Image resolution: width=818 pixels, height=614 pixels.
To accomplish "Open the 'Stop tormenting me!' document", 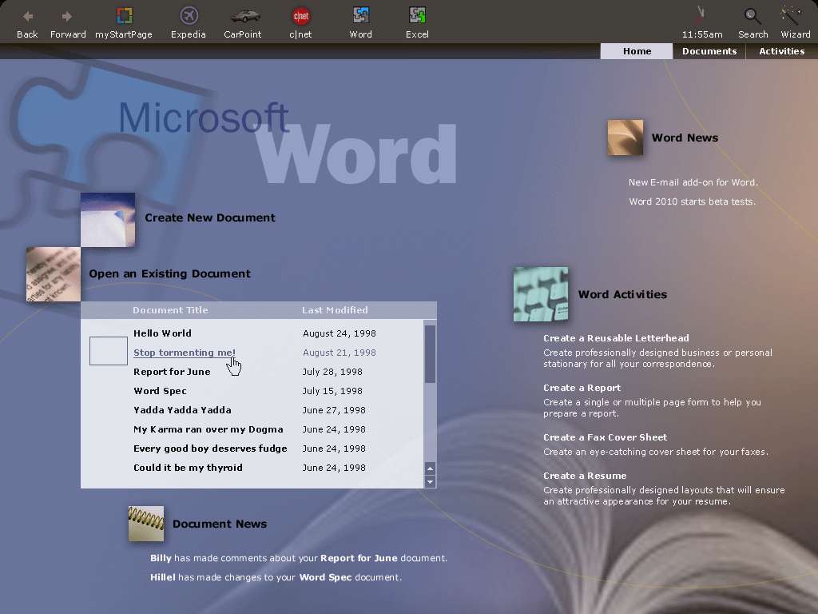I will (x=185, y=353).
